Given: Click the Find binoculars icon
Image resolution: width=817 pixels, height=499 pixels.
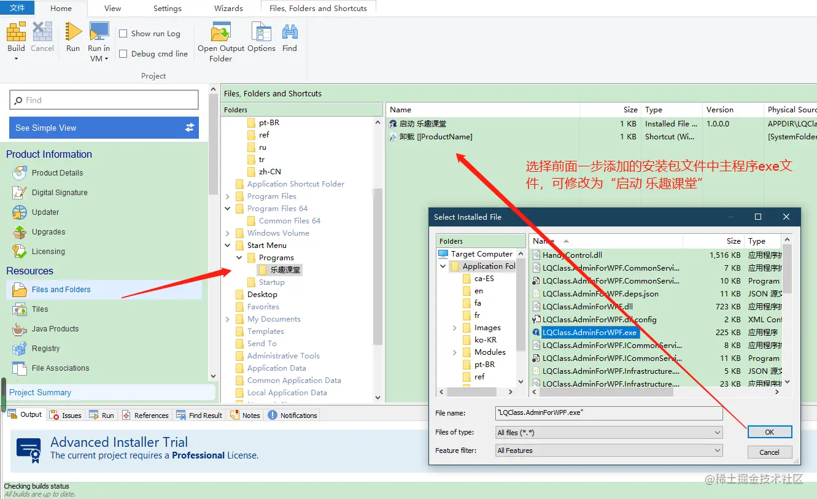Looking at the screenshot, I should pyautogui.click(x=290, y=31).
